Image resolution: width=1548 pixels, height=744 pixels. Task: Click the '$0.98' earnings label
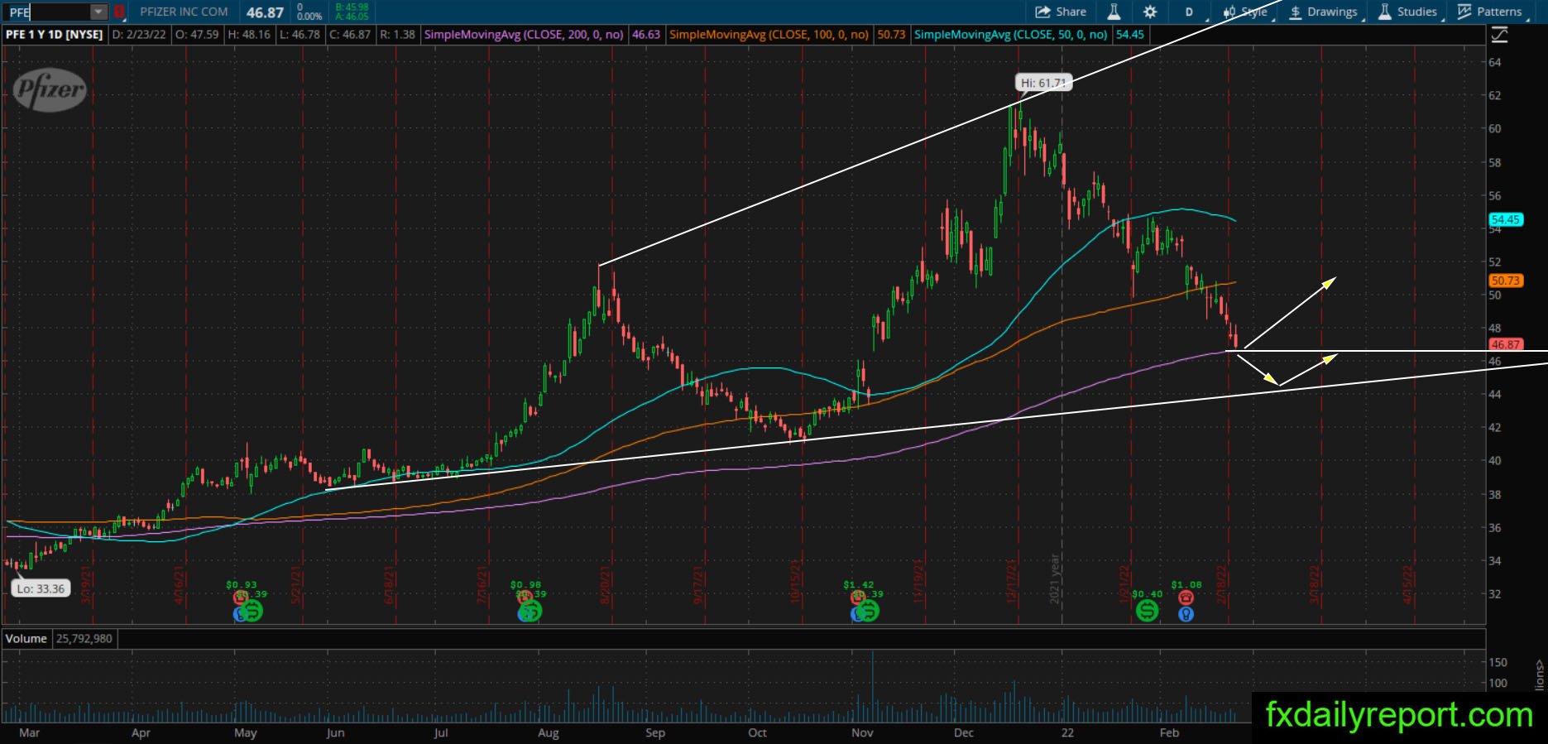[x=525, y=585]
